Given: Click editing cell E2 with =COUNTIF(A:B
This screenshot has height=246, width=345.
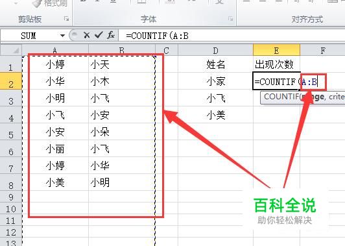Looking at the screenshot, I should [276, 81].
